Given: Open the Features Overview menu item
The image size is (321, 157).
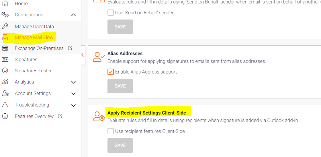Looking at the screenshot, I should pos(34,116).
